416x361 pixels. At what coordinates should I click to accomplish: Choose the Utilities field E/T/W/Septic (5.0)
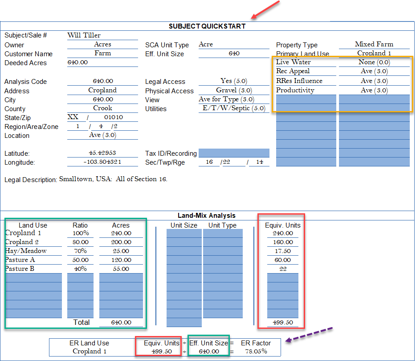pos(234,108)
